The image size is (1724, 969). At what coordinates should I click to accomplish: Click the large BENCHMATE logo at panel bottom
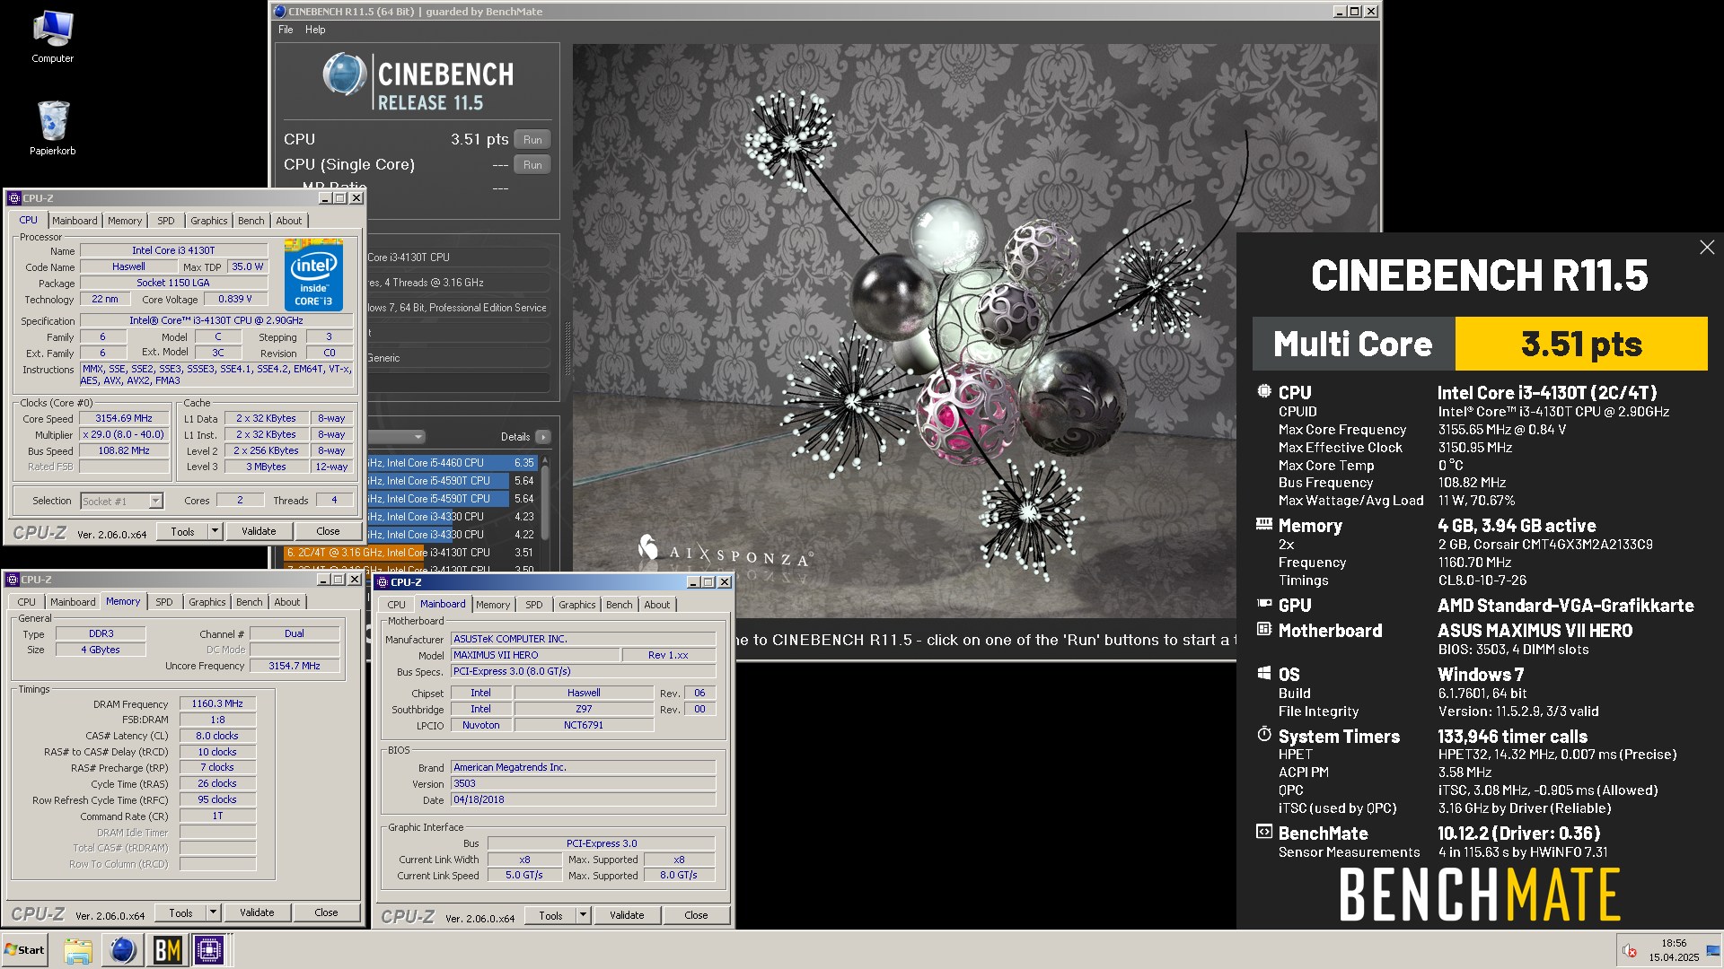(x=1480, y=895)
